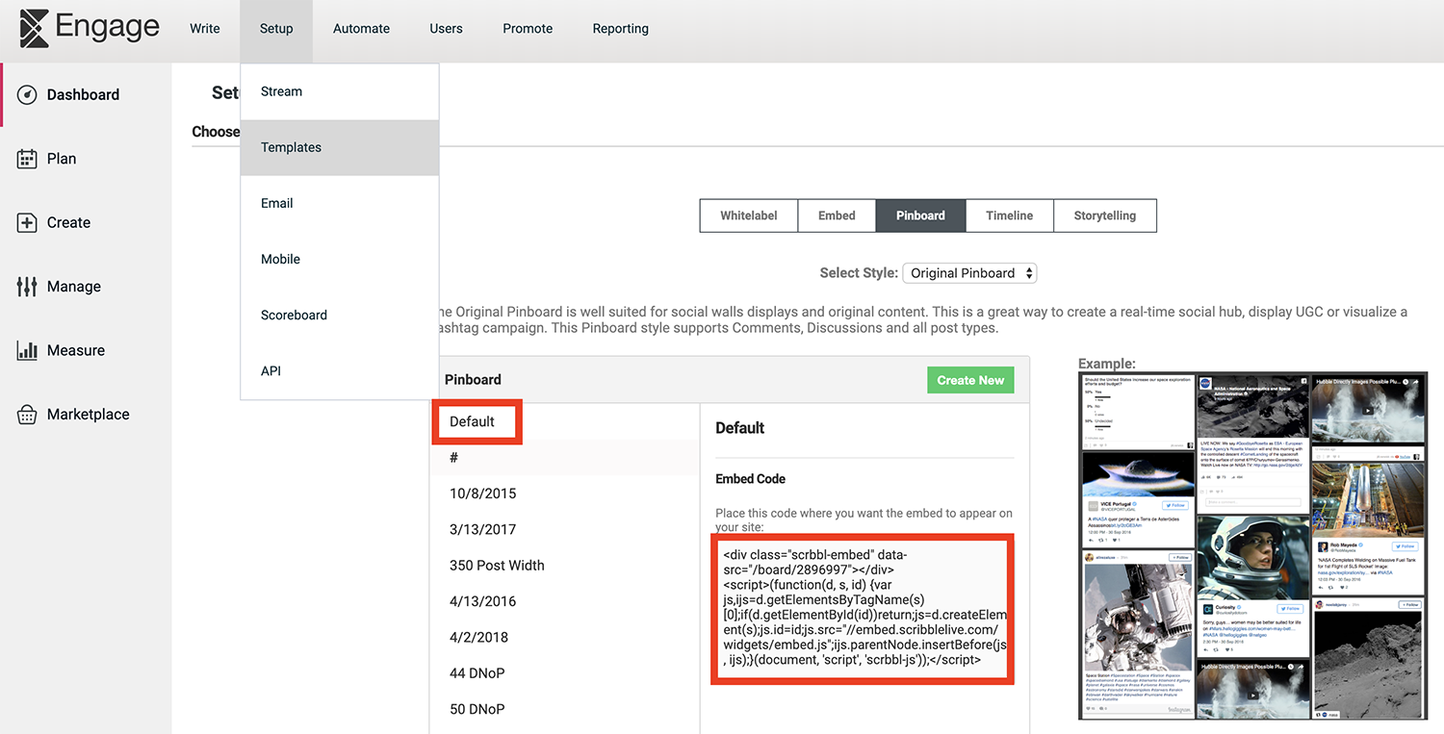The width and height of the screenshot is (1444, 734).
Task: Choose Email from the Setup dropdown
Action: click(340, 203)
